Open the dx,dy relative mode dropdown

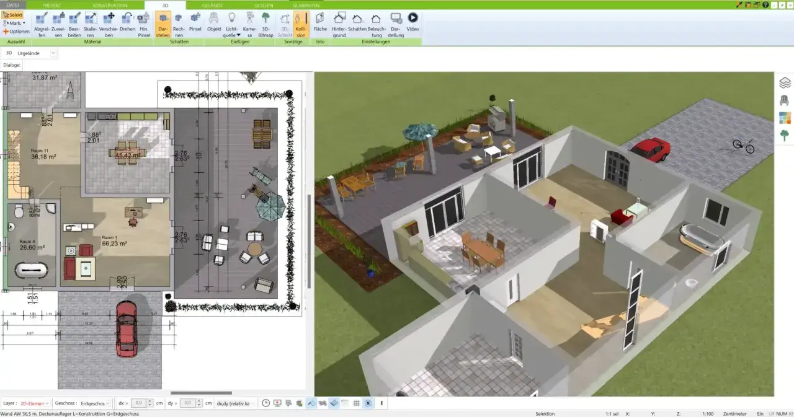(236, 403)
